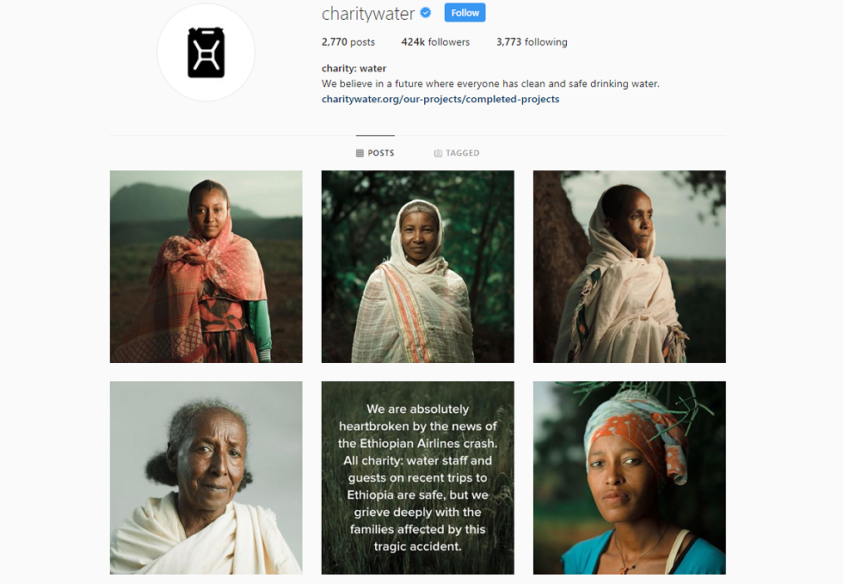Click the grid icon of the Posts tab
The image size is (843, 584).
click(x=360, y=153)
